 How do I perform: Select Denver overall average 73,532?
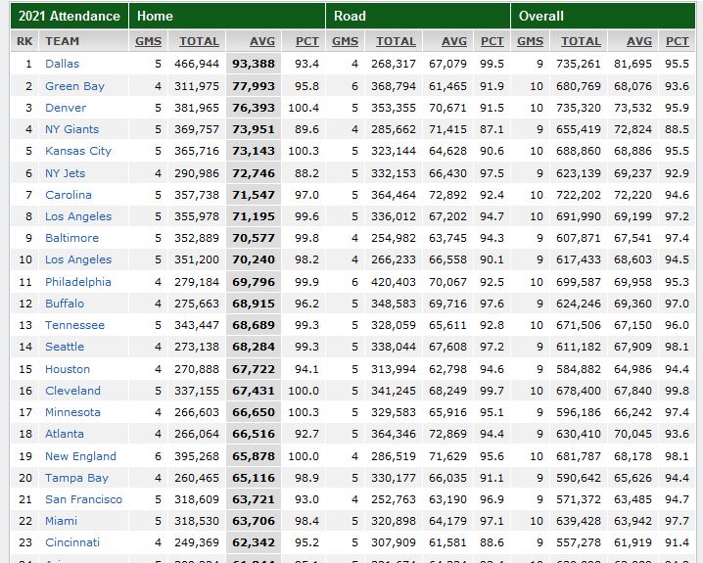633,108
